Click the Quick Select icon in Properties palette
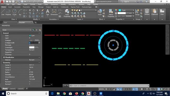The image size is (170, 96). tap(40, 30)
